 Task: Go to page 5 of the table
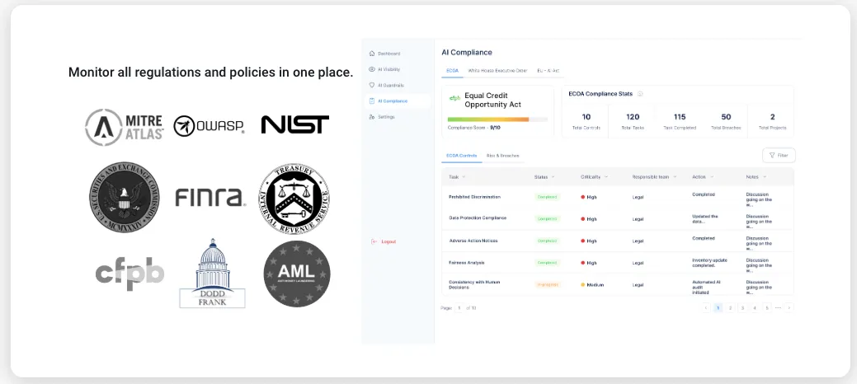pos(767,308)
